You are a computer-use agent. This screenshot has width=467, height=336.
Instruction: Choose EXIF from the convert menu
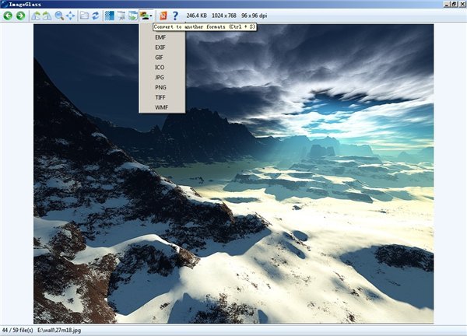coord(162,47)
